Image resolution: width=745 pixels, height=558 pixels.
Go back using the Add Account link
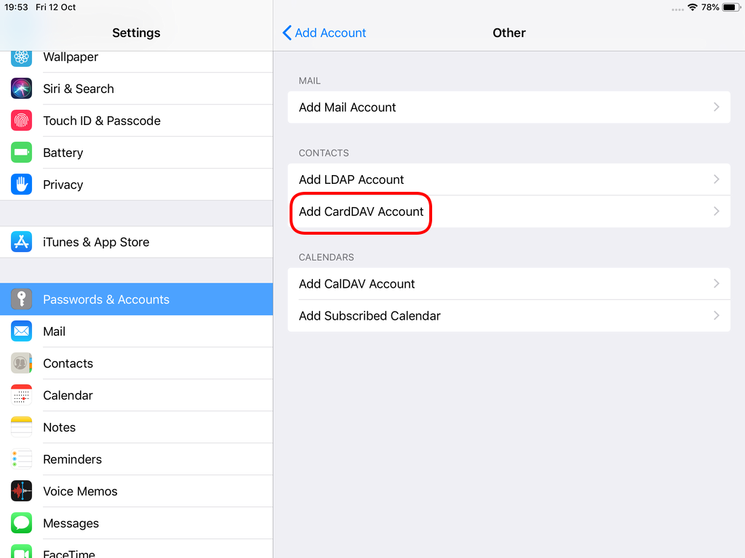point(324,33)
